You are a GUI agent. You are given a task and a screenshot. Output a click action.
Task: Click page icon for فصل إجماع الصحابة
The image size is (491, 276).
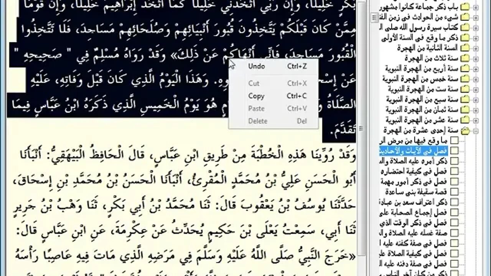(454, 212)
